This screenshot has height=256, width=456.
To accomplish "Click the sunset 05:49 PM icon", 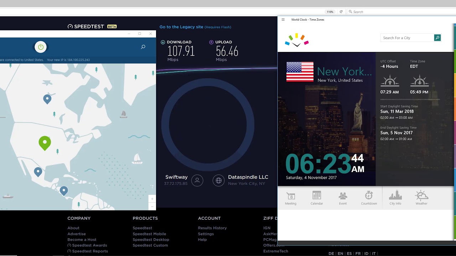I will tap(419, 81).
